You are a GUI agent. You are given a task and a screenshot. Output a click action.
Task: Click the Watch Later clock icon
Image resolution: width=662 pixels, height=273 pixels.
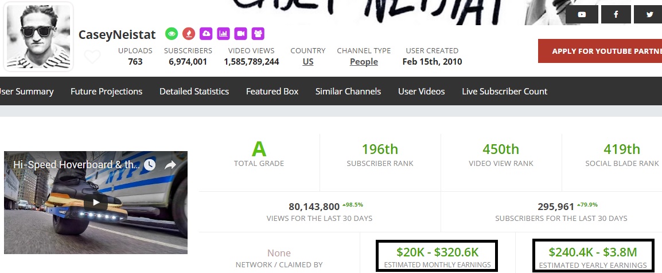pyautogui.click(x=150, y=165)
